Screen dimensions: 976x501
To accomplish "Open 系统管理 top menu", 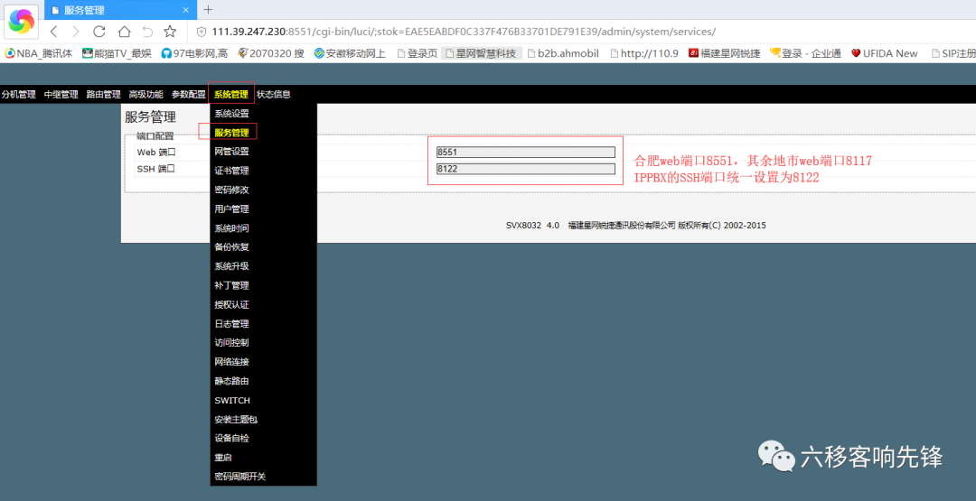I will tap(231, 95).
